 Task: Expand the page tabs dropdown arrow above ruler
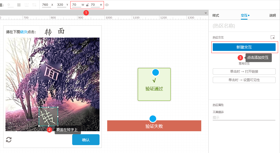(x=206, y=13)
